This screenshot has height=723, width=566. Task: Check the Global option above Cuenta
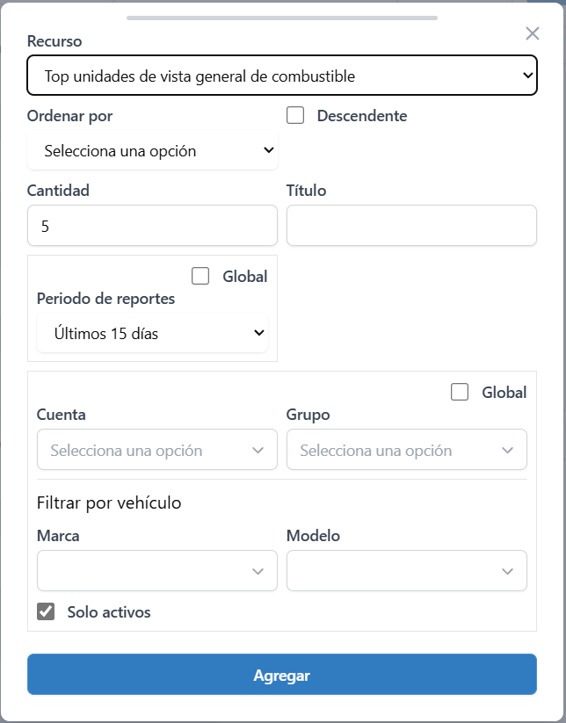[x=459, y=392]
